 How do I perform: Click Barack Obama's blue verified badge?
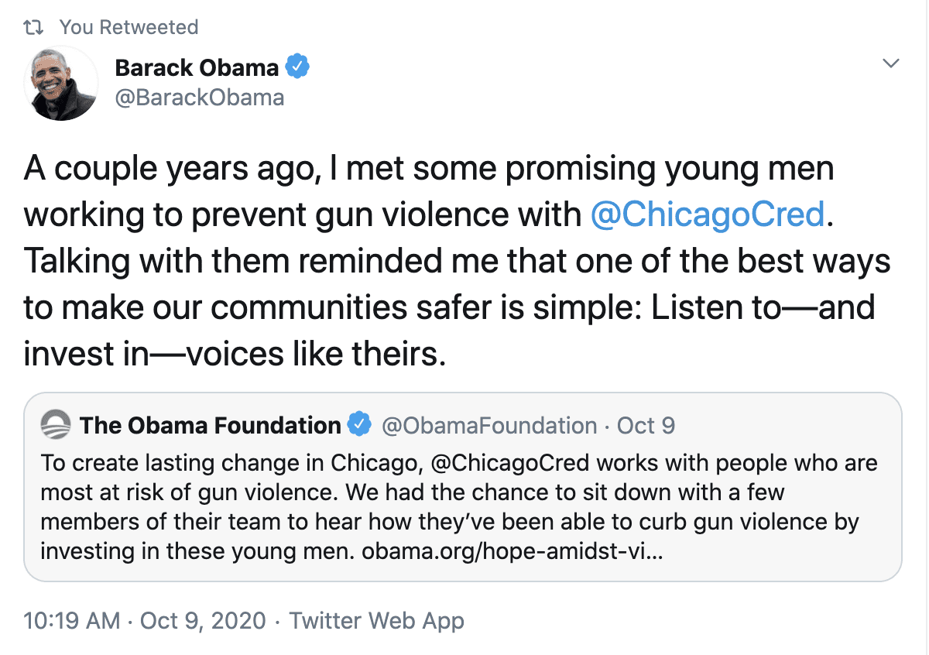[298, 67]
